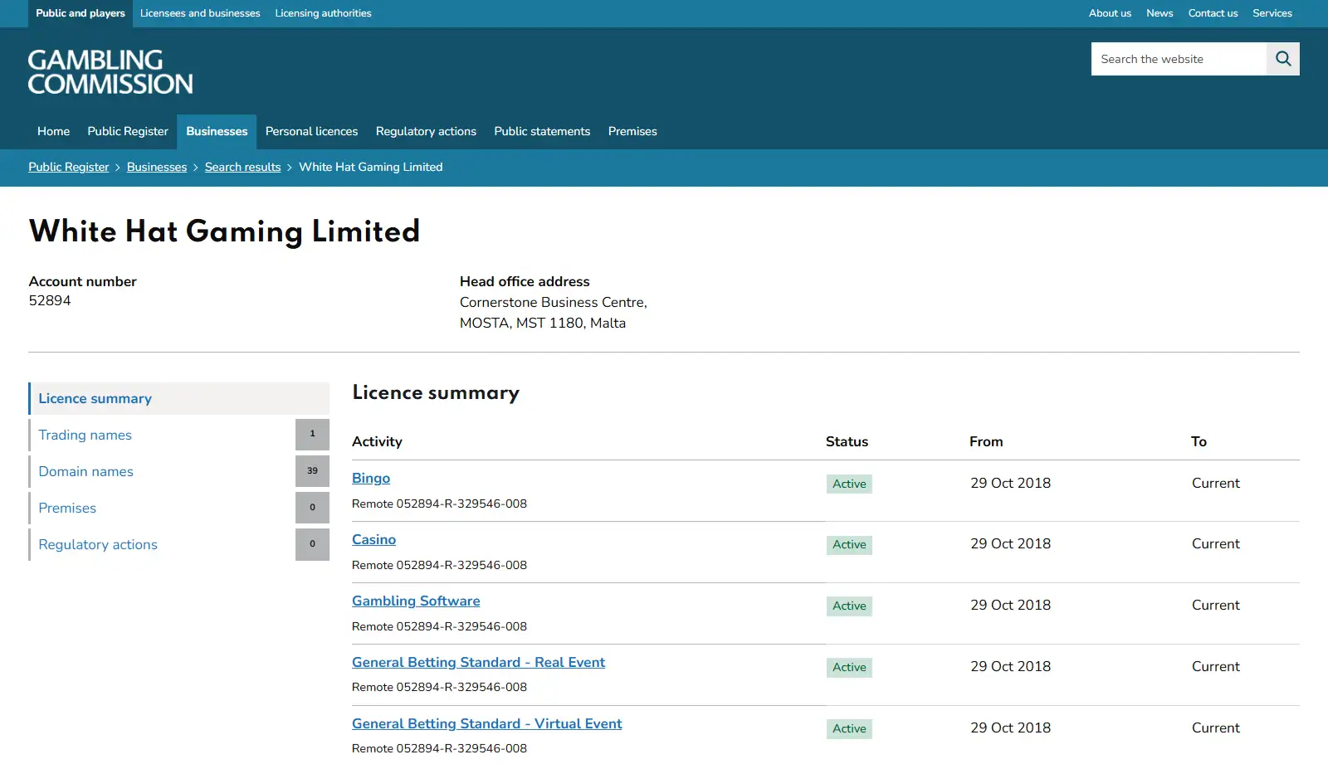Image resolution: width=1328 pixels, height=764 pixels.
Task: Click account number 52894
Action: pos(50,300)
